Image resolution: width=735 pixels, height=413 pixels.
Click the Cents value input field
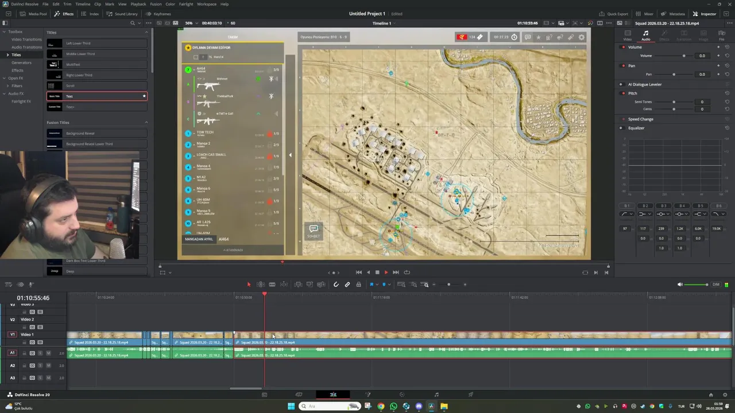[x=702, y=109]
